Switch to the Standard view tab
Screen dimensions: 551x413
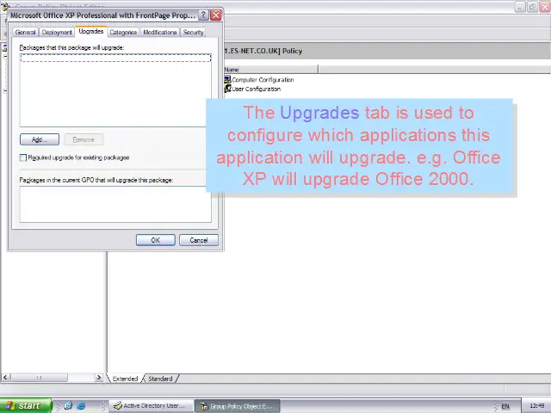tap(160, 379)
